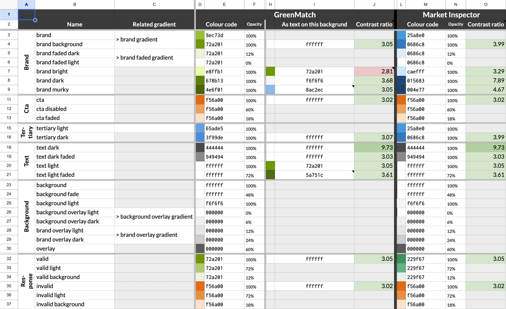Image resolution: width=506 pixels, height=309 pixels.
Task: Select the 'cta disabled' name cell
Action: [75, 109]
